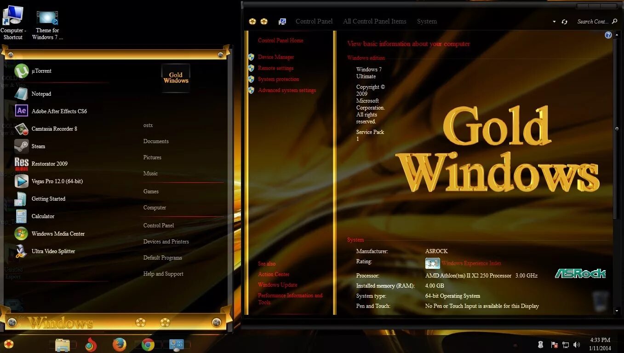This screenshot has width=624, height=353.
Task: Launch Windows Media Center
Action: [58, 233]
